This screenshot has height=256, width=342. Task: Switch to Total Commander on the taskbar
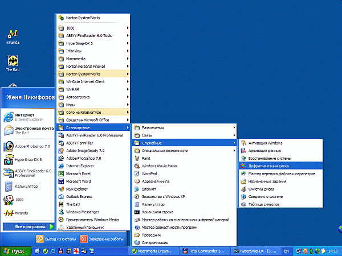pyautogui.click(x=203, y=251)
